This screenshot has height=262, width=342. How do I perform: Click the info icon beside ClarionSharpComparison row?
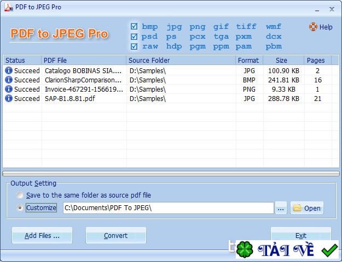tap(9, 80)
